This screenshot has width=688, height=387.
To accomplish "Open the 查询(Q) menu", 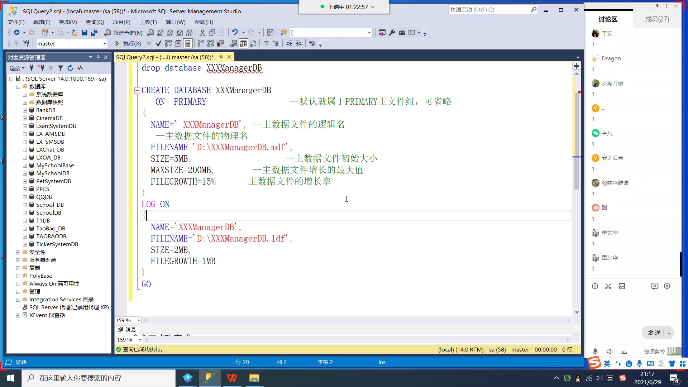I will point(94,22).
